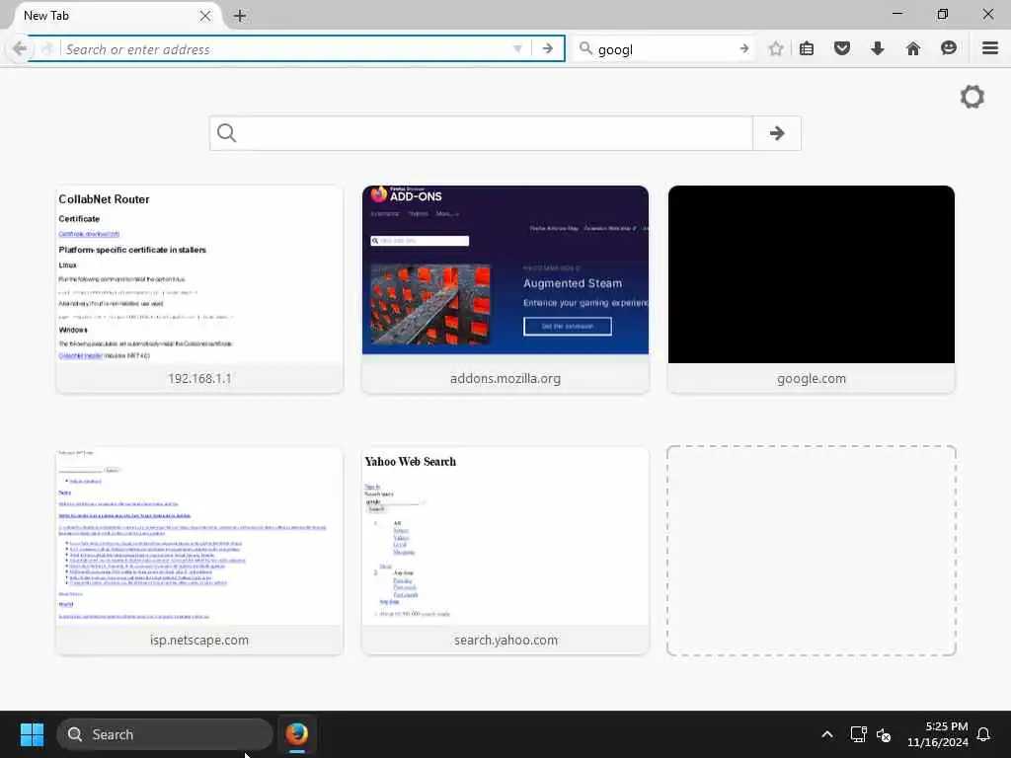Viewport: 1011px width, 758px height.
Task: Open the hamburger menu
Action: click(990, 48)
